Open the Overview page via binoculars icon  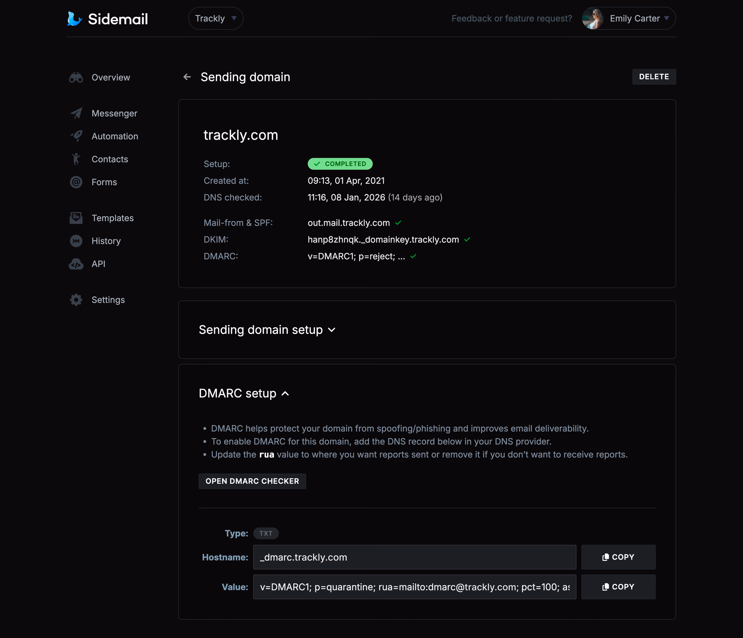point(76,77)
